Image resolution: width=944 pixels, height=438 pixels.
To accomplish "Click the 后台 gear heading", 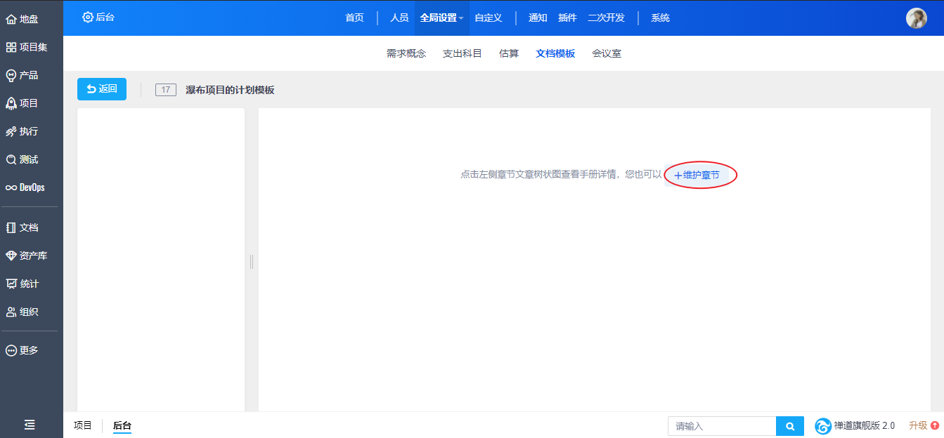I will pyautogui.click(x=98, y=17).
